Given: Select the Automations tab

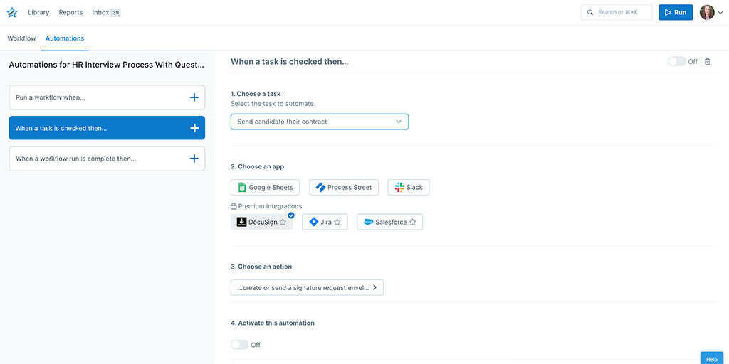Looking at the screenshot, I should [65, 38].
